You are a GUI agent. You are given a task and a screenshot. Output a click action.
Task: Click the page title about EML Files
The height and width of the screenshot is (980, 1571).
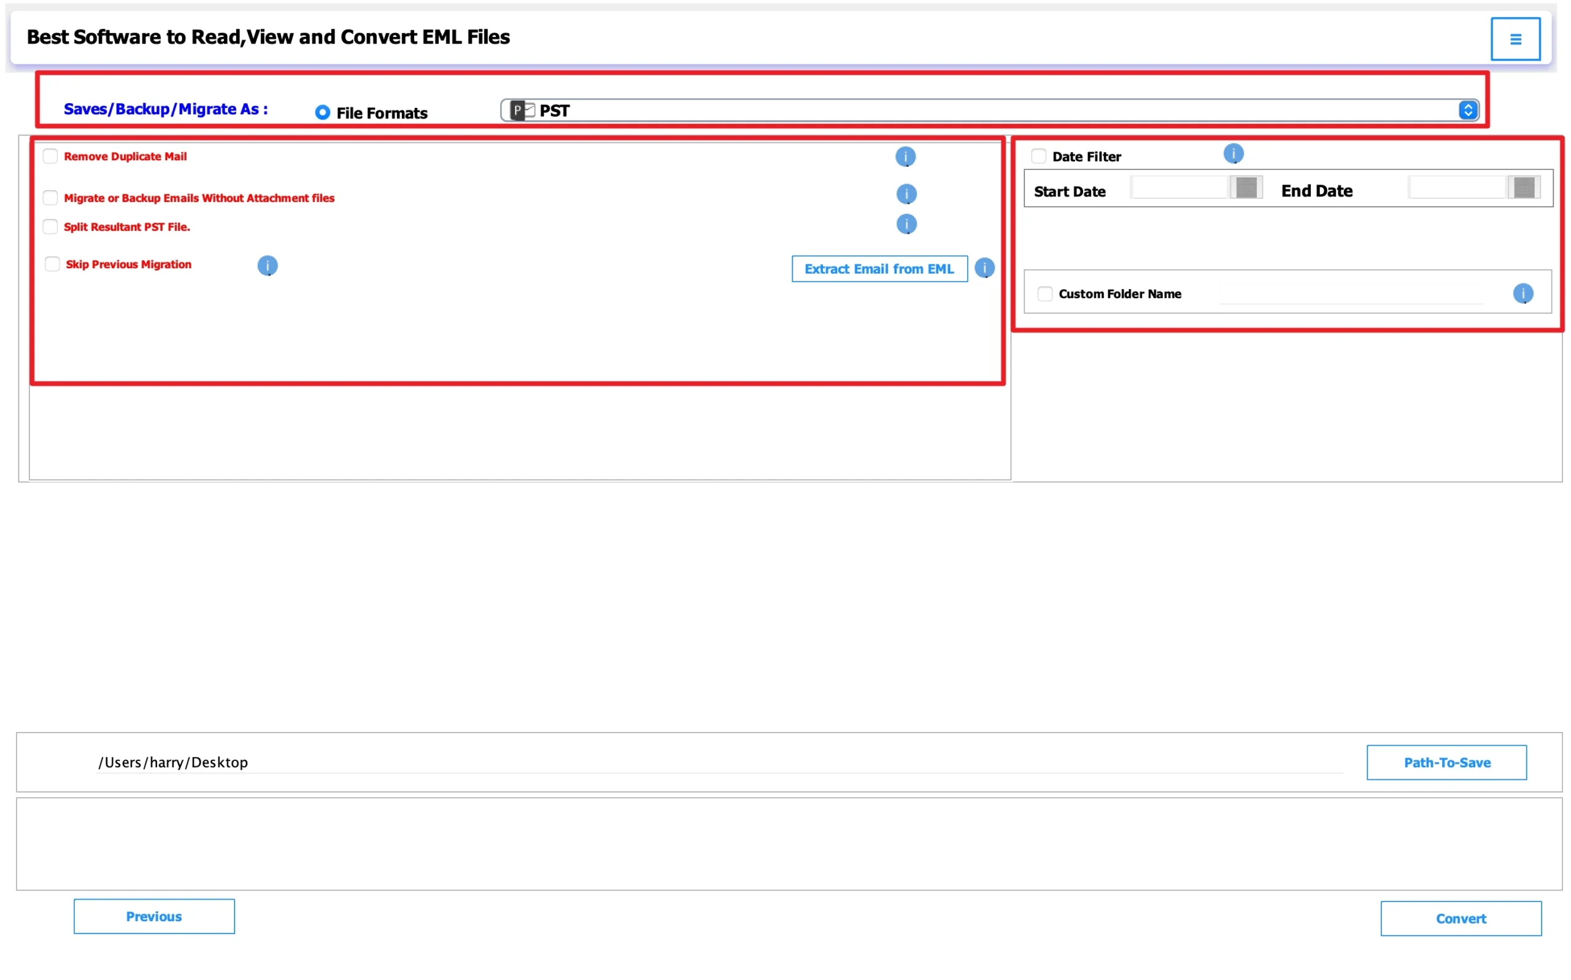point(268,37)
